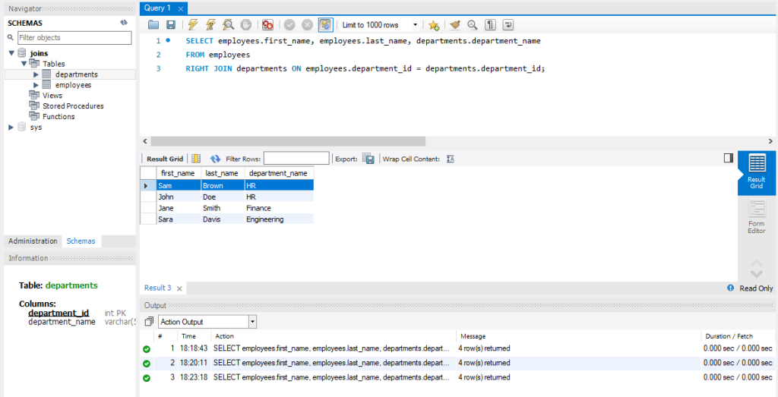
Task: Click the stop execution hand icon
Action: (245, 25)
